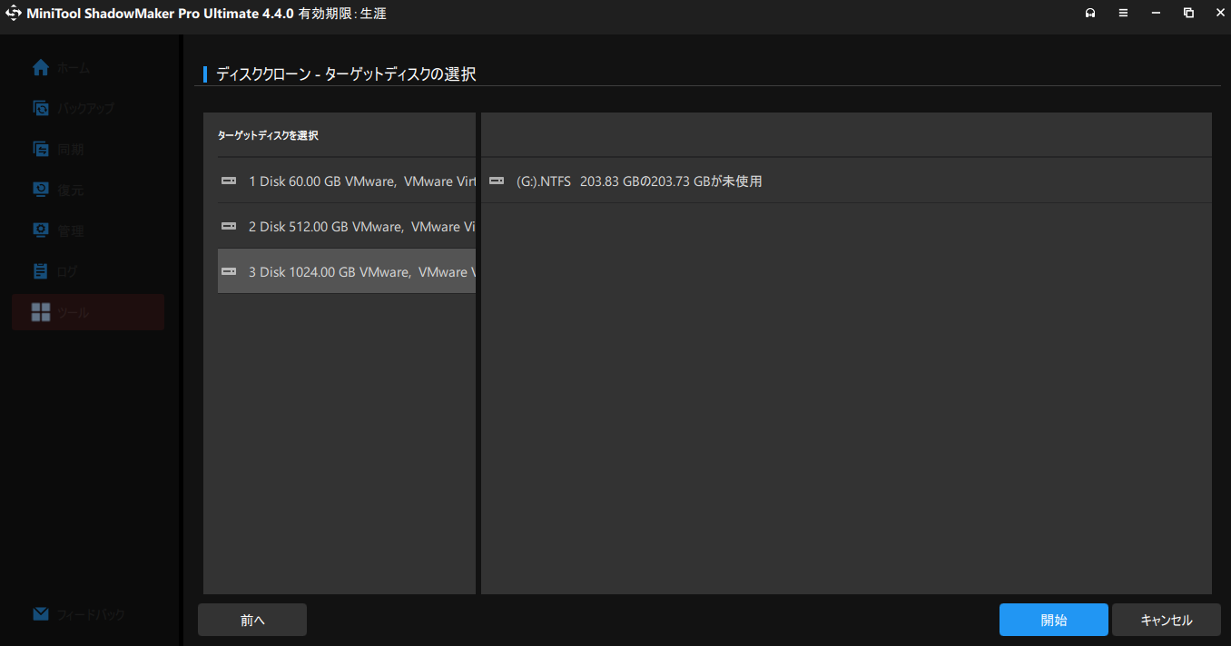
Task: Click the 開始 start button
Action: pos(1054,620)
